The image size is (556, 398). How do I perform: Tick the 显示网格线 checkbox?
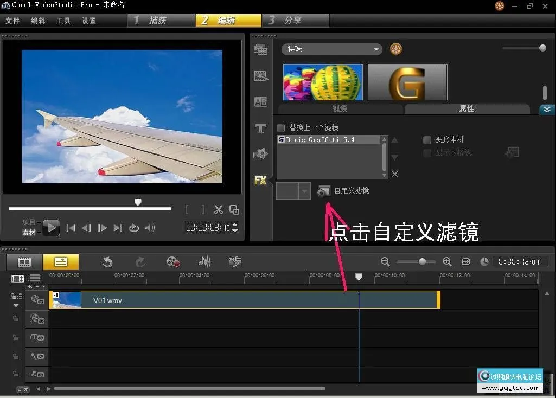pyautogui.click(x=427, y=153)
